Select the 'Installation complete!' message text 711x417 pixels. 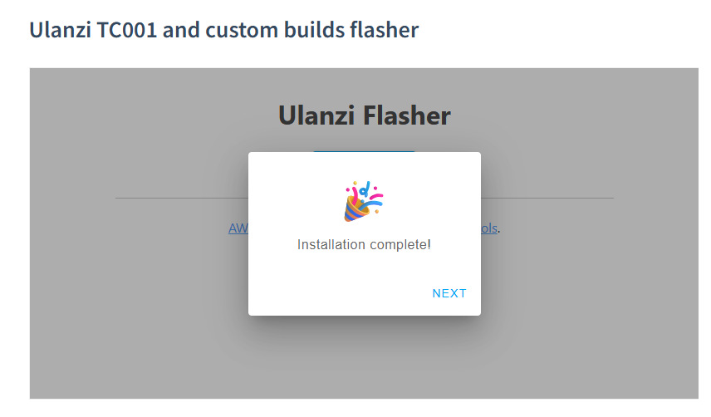364,245
